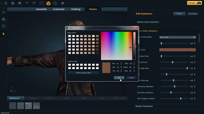Click inside the Hue value field

coord(118,64)
